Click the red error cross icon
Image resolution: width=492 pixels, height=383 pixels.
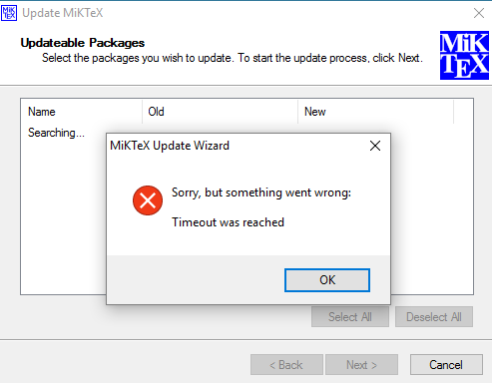pyautogui.click(x=148, y=200)
